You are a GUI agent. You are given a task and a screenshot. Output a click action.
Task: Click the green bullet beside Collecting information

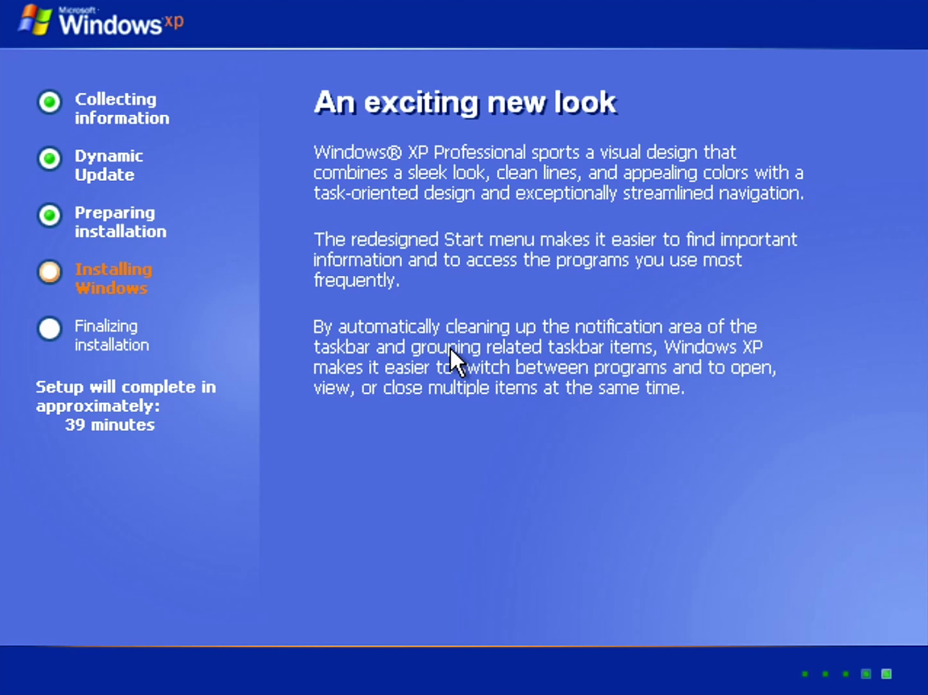[x=50, y=102]
